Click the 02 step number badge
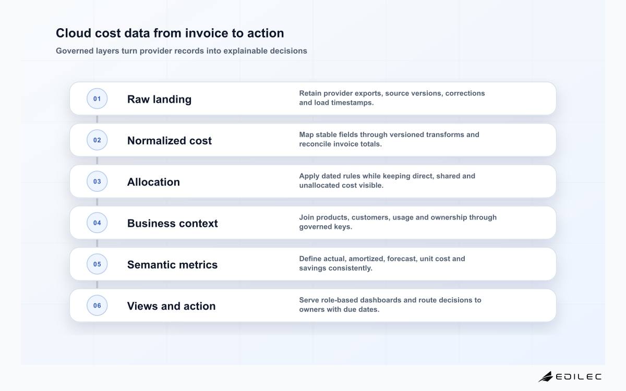Screen dimensions: 626x391 (x=97, y=140)
